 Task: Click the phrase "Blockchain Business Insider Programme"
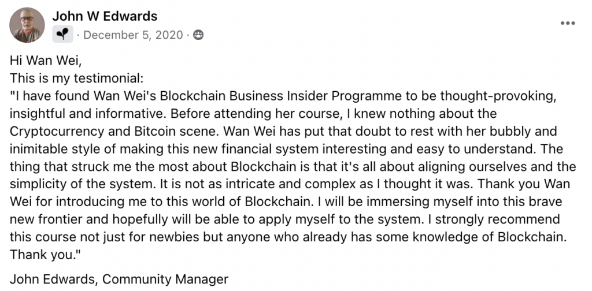point(245,96)
